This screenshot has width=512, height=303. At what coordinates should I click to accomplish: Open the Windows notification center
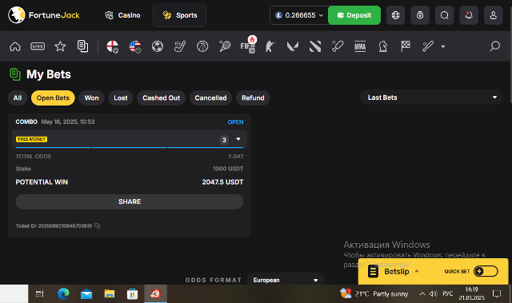point(497,294)
